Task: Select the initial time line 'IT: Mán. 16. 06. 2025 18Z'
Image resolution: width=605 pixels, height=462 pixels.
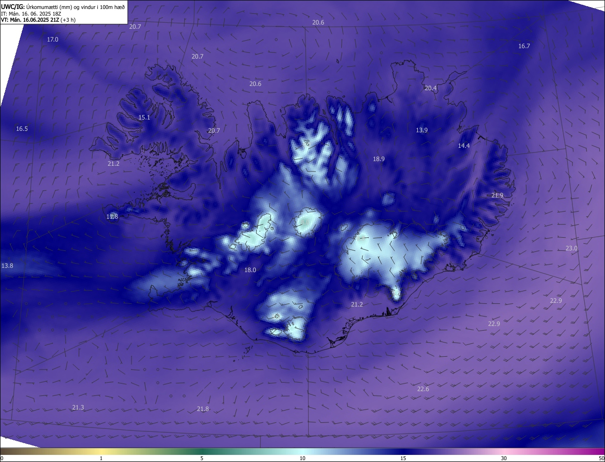Action: (31, 14)
